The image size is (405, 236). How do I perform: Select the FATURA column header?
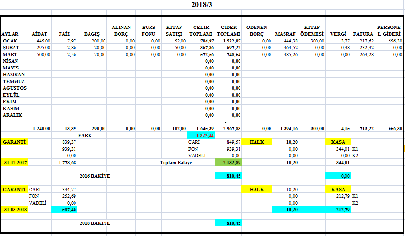363,34
